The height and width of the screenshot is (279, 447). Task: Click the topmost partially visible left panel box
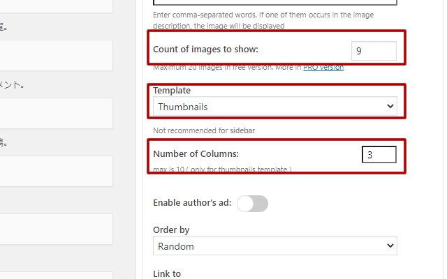click(x=56, y=6)
